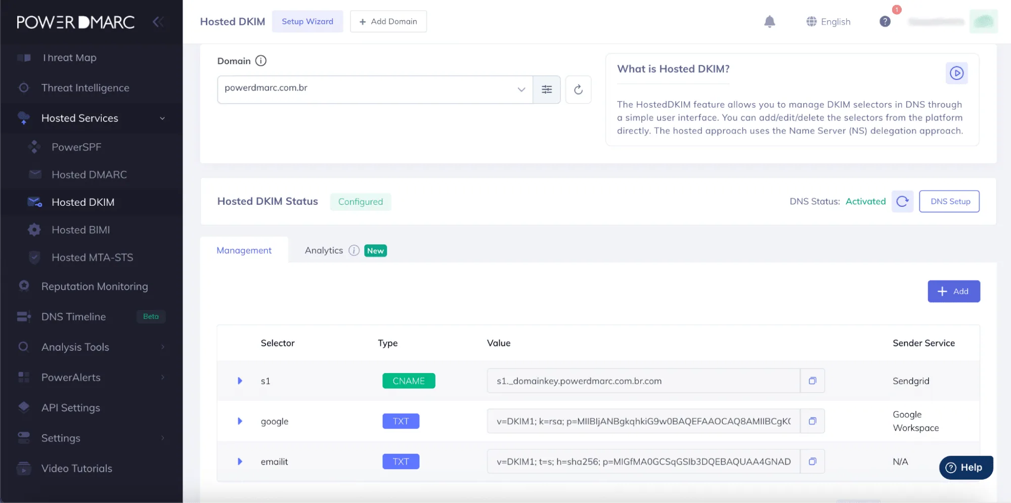Copy the google selector TXT value
This screenshot has height=503, width=1011.
[x=812, y=421]
